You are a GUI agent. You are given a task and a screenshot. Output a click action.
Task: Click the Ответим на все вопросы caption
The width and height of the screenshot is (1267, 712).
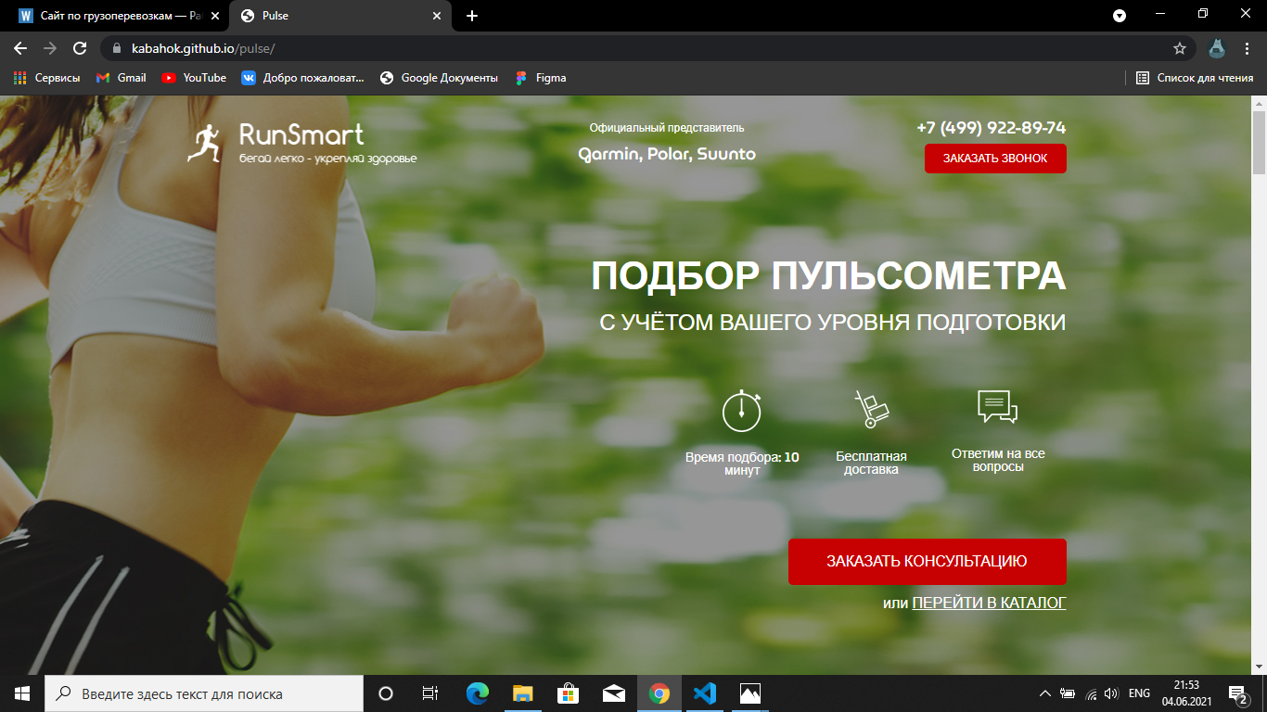(x=998, y=460)
